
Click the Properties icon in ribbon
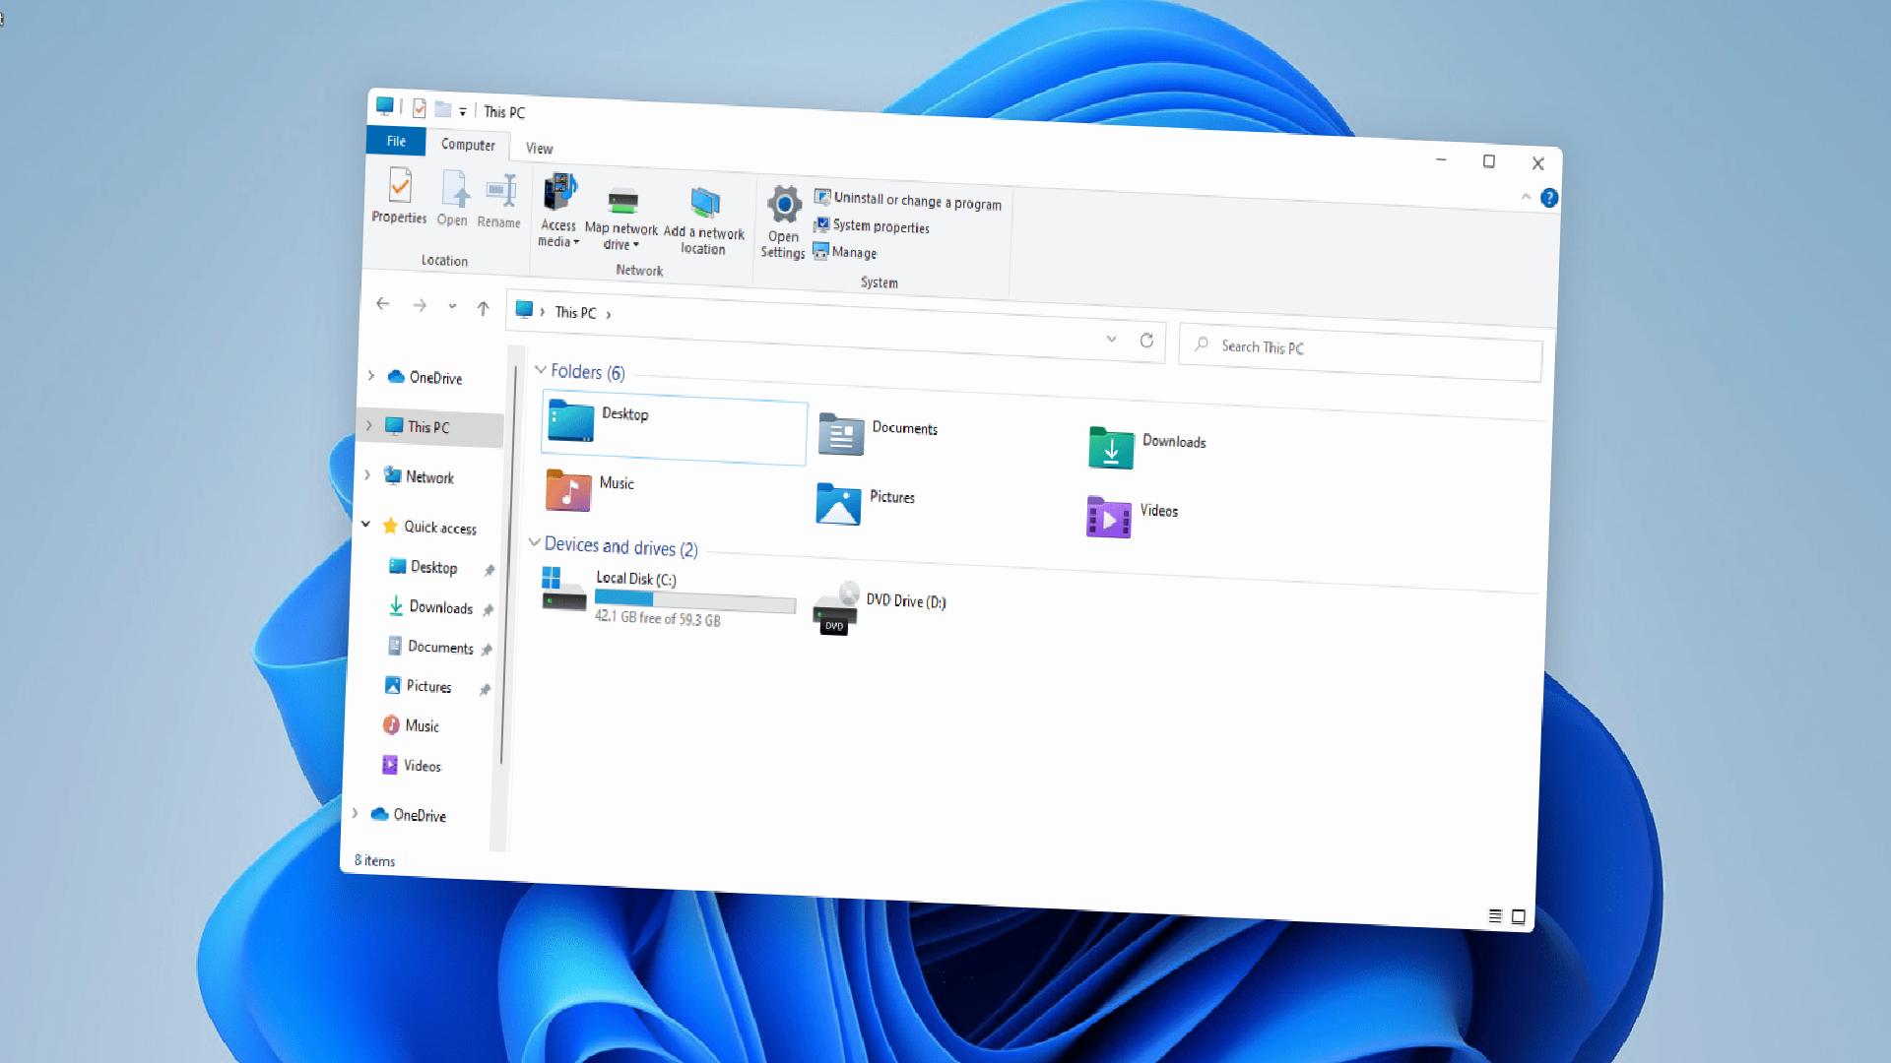pos(400,186)
